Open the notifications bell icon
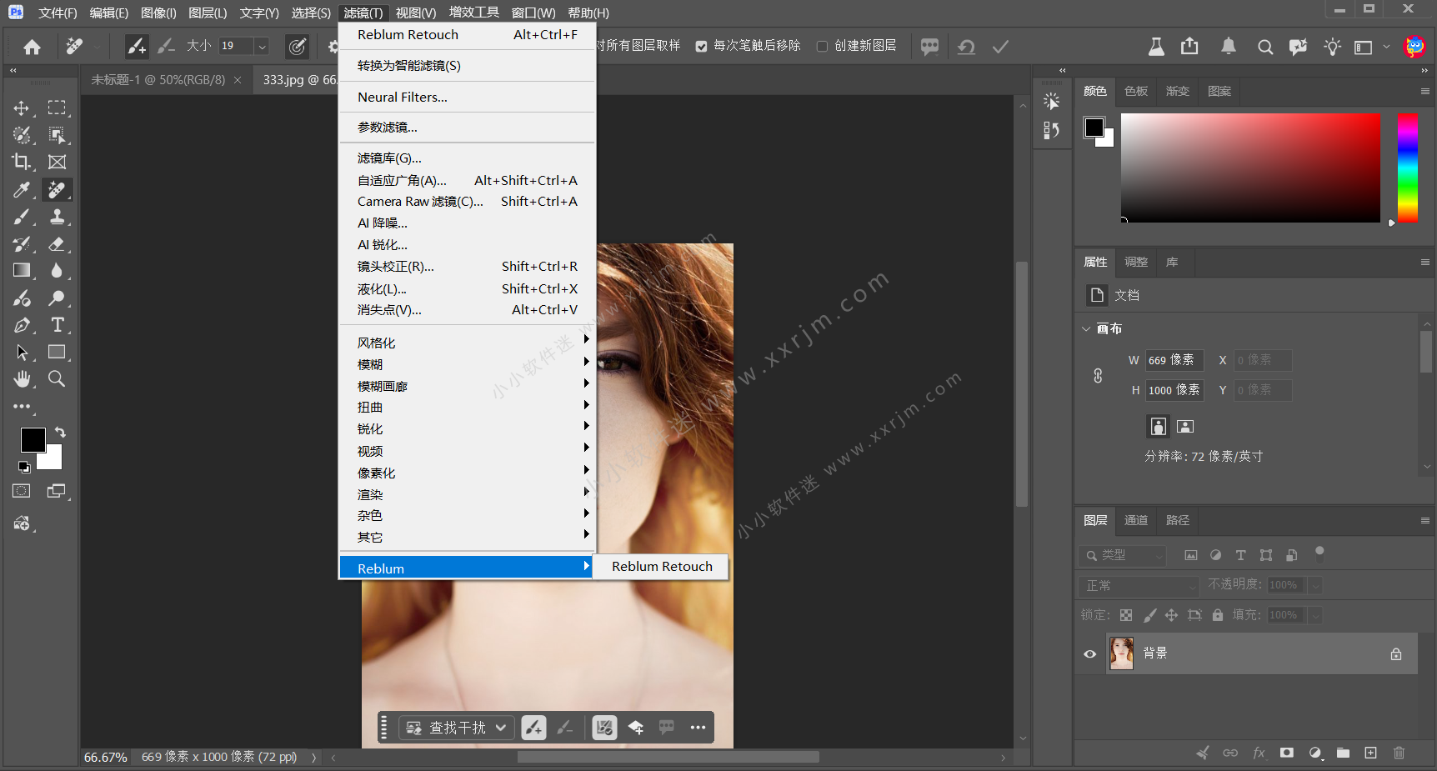The image size is (1437, 771). click(1228, 47)
